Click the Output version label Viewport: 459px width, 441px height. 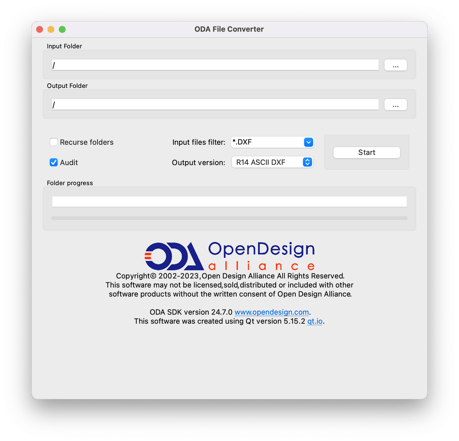pyautogui.click(x=199, y=162)
